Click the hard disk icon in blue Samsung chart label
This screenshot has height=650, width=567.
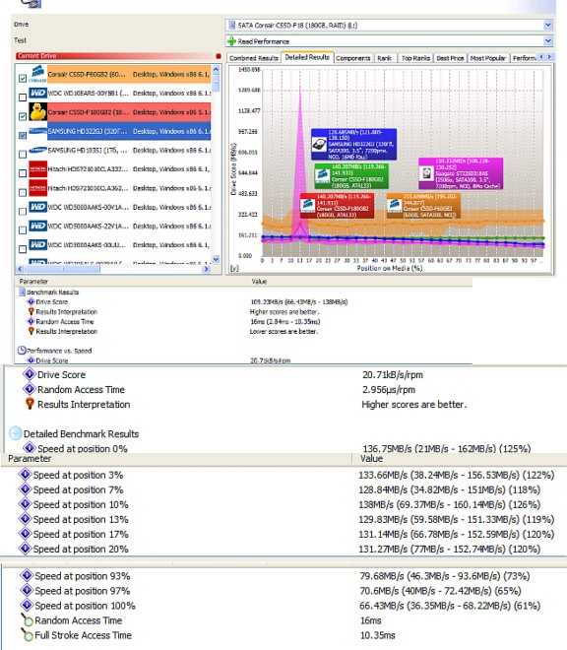(319, 145)
